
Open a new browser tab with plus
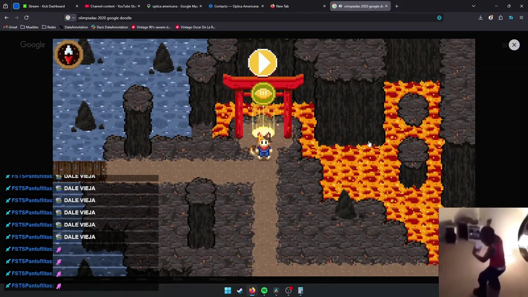tap(396, 6)
